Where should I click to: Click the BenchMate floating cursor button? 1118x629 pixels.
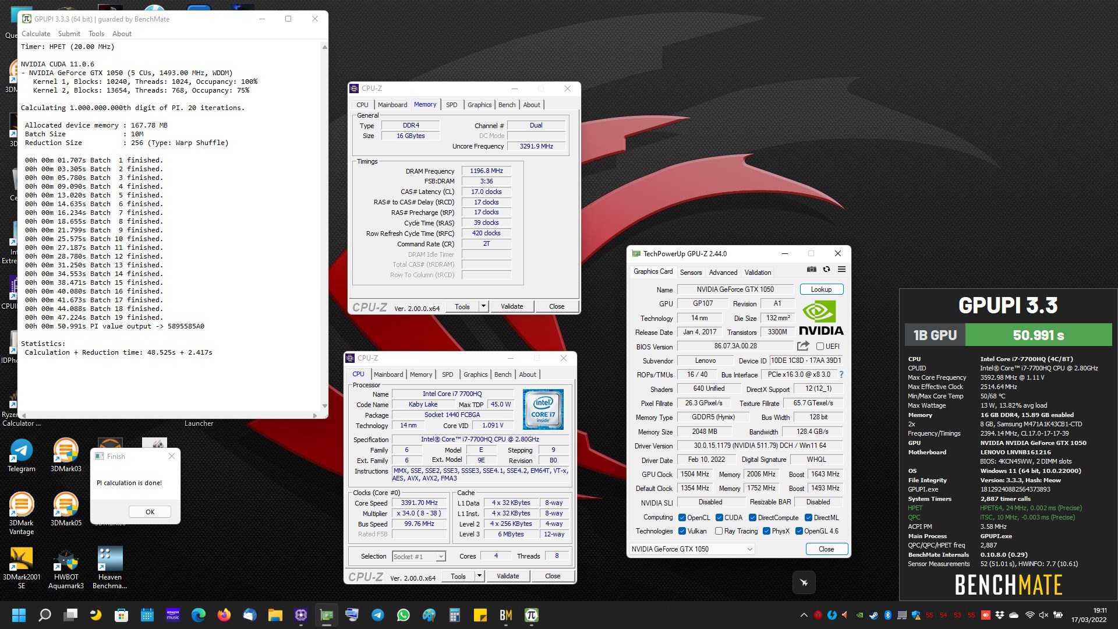pos(804,582)
